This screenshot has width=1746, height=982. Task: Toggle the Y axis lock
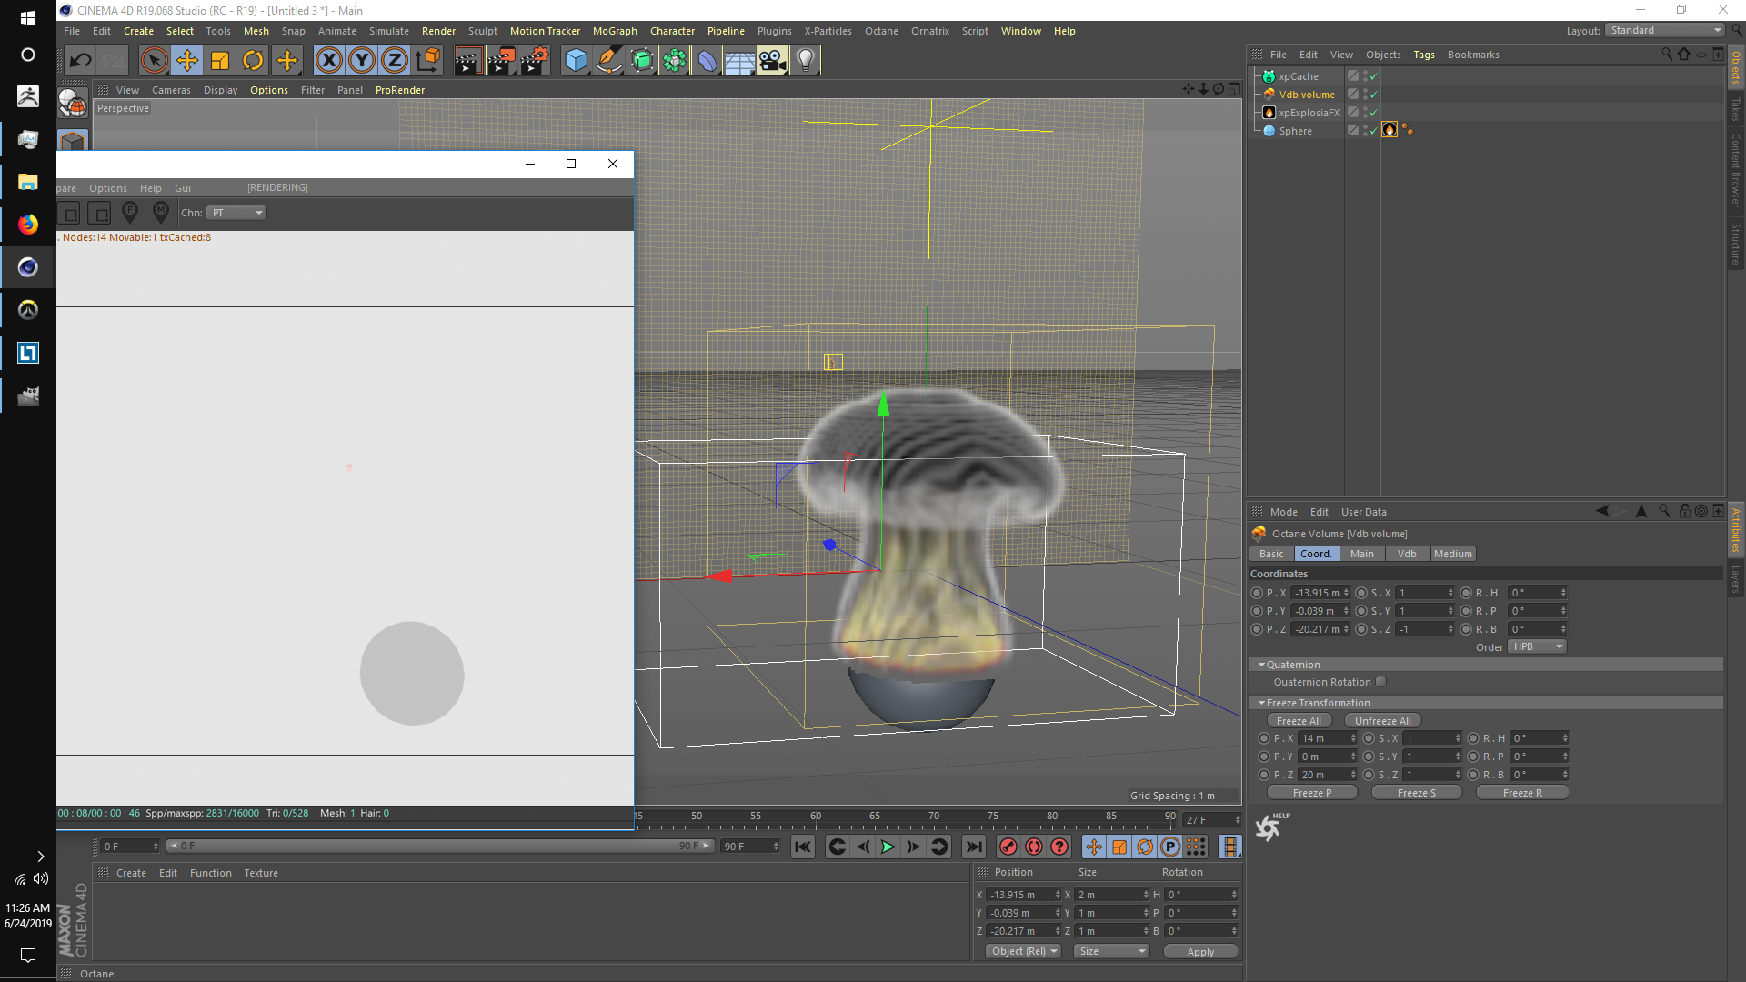click(362, 61)
